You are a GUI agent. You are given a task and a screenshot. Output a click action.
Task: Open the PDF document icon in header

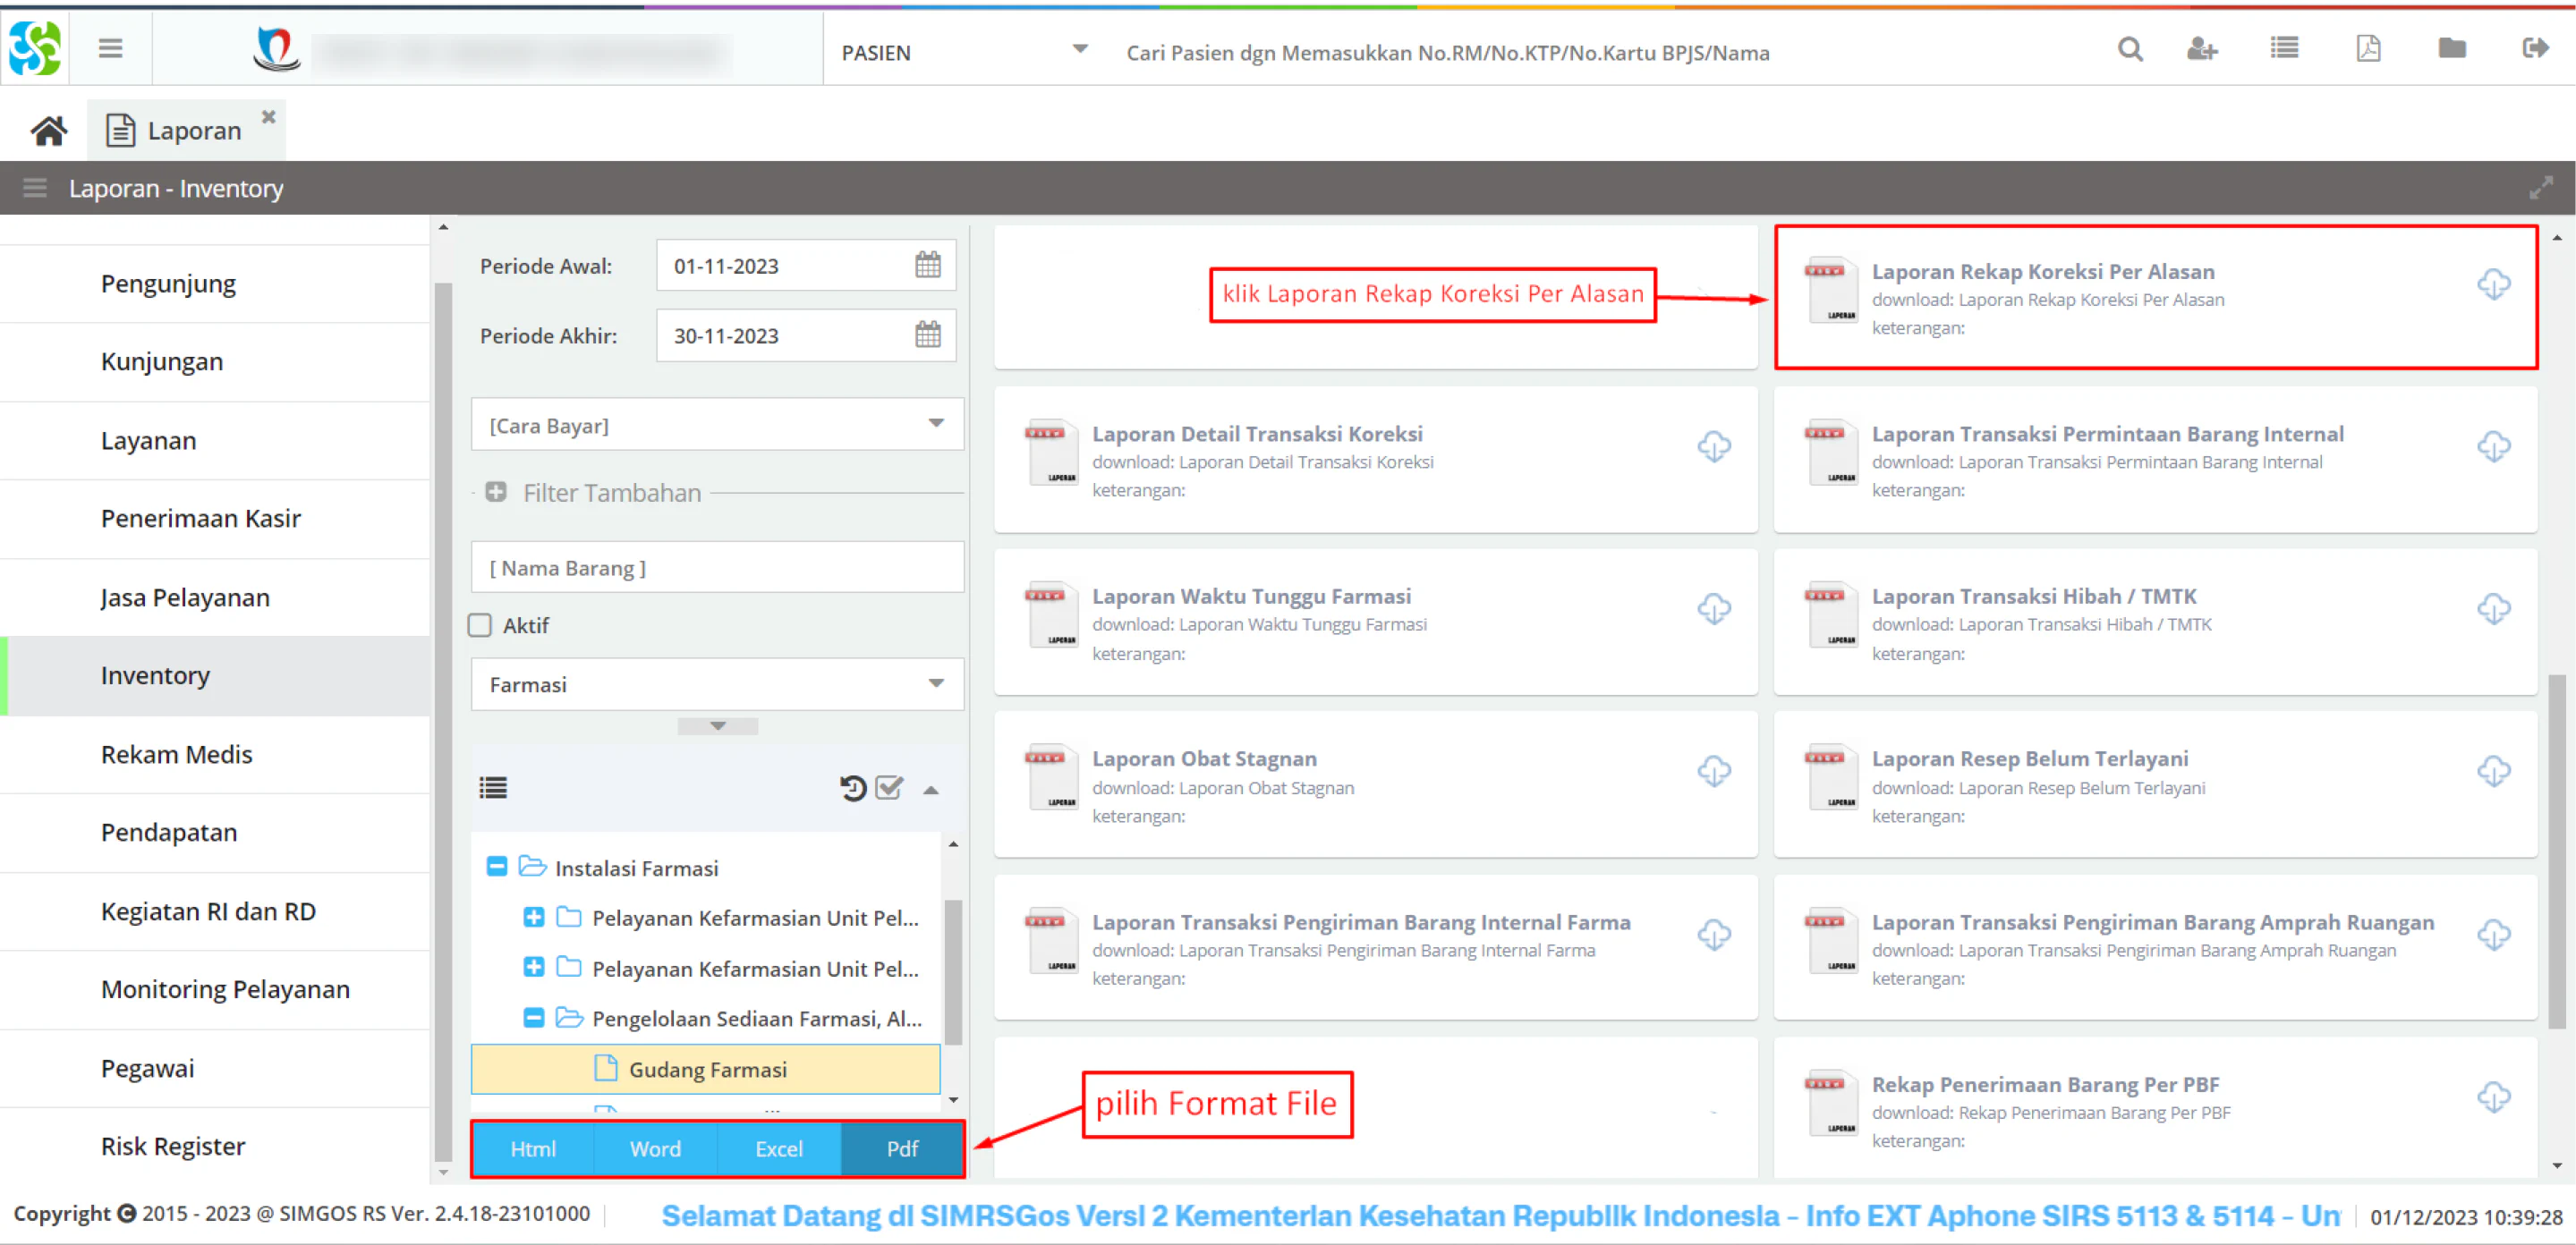2367,49
